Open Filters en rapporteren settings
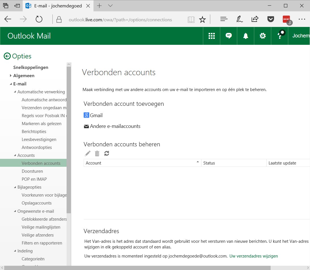Viewport: 310px width, 270px height. pyautogui.click(x=42, y=243)
